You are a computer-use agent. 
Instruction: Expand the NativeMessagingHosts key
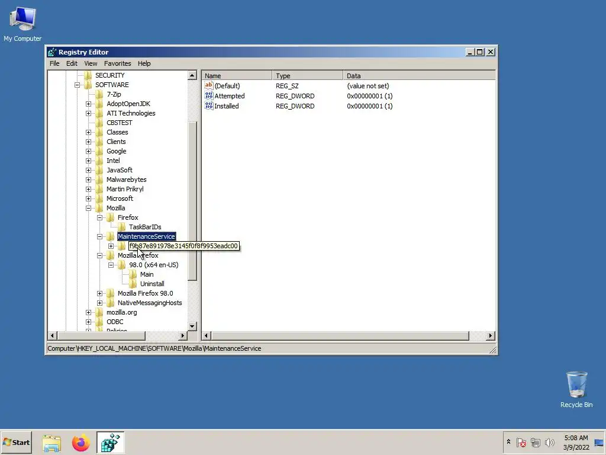(99, 303)
